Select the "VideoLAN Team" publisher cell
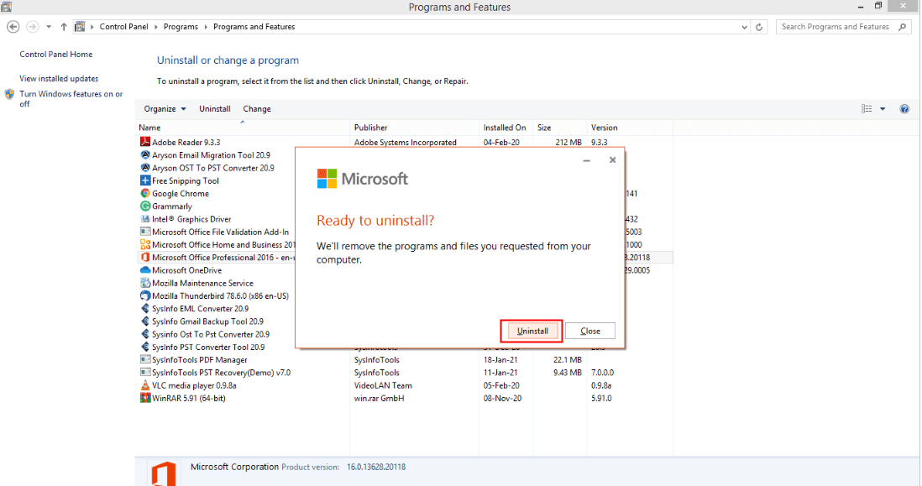Viewport: 922px width, 486px height. pyautogui.click(x=383, y=385)
